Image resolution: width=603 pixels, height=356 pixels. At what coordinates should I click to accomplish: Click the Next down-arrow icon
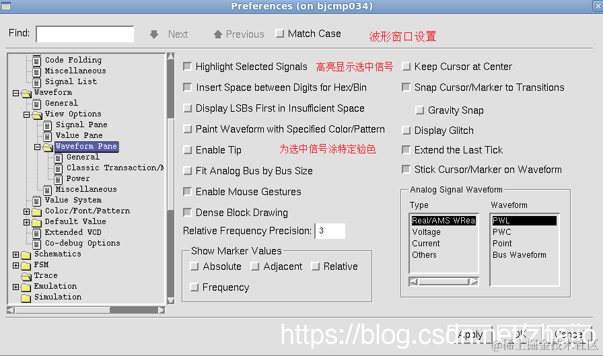154,34
